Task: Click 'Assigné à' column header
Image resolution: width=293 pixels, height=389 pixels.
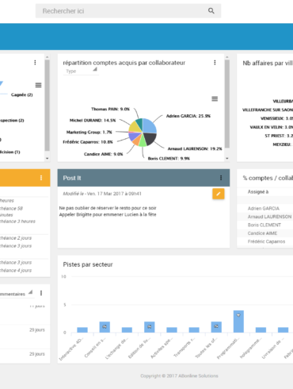Action: 258,192
